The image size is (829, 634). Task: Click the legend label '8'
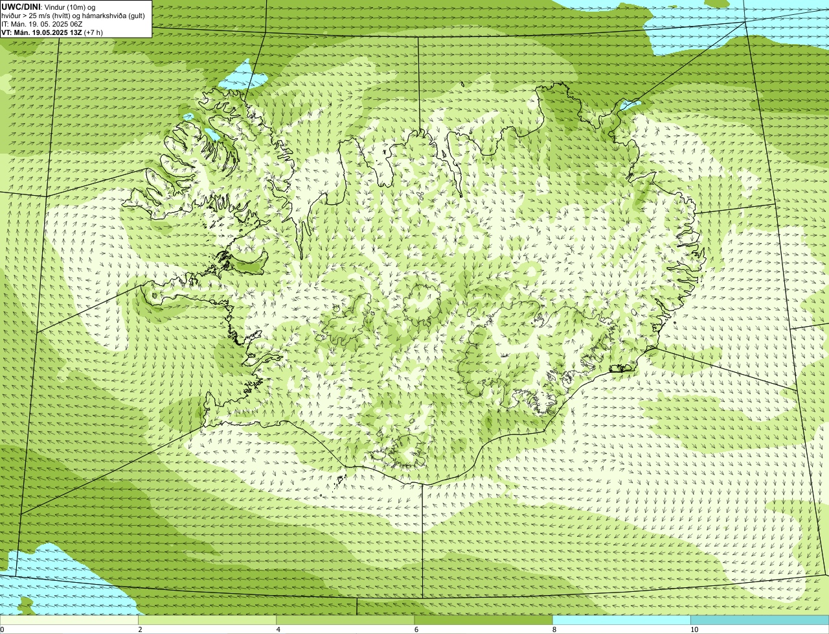tap(554, 629)
